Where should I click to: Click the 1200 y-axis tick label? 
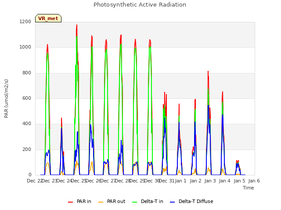pyautogui.click(x=25, y=21)
